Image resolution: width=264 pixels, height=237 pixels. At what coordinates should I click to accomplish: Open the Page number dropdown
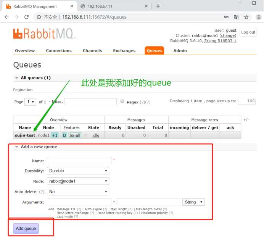pos(30,102)
